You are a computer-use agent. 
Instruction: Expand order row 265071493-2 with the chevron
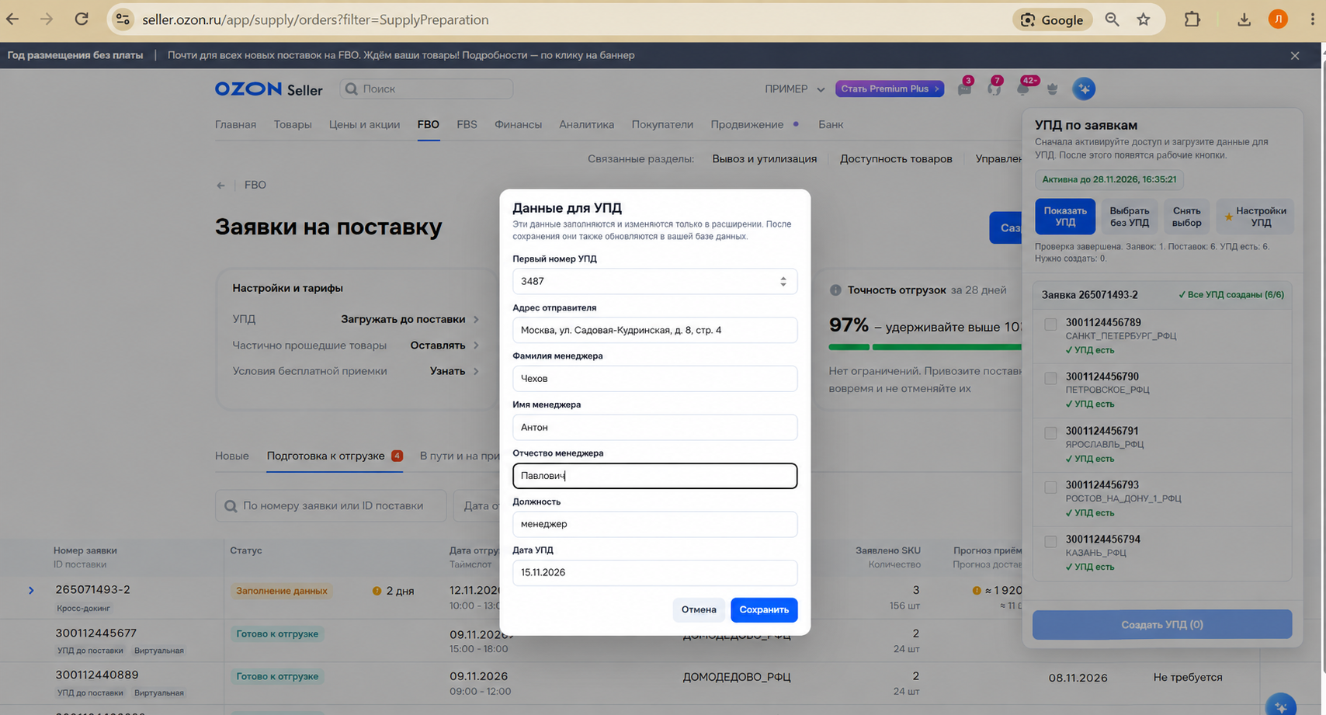(x=31, y=591)
